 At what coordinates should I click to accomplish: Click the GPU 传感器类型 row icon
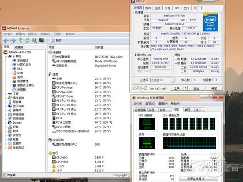[x=54, y=61]
